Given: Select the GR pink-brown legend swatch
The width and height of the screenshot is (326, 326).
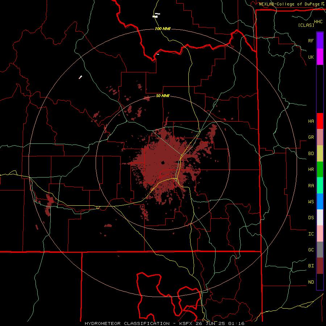Looking at the screenshot, I should click(320, 137).
